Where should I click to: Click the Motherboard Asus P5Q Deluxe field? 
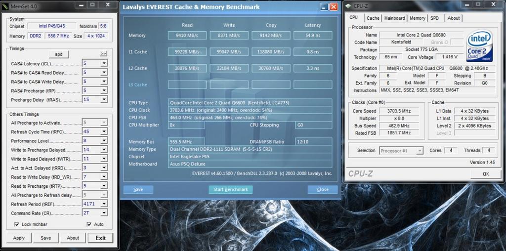click(x=250, y=164)
